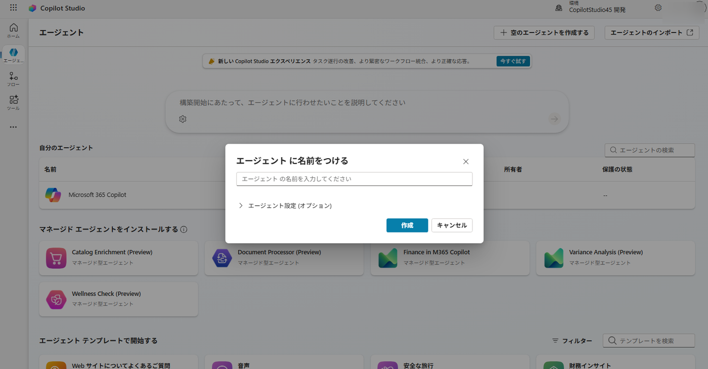708x369 pixels.
Task: Select the Wellness Check (Preview) card
Action: pyautogui.click(x=119, y=299)
